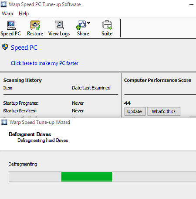The image size is (196, 199).
Task: Click the 'Computer Performance Score' heading
Action: click(x=158, y=80)
